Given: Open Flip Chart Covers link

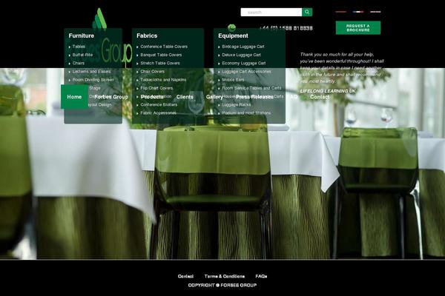Looking at the screenshot, I should [156, 88].
